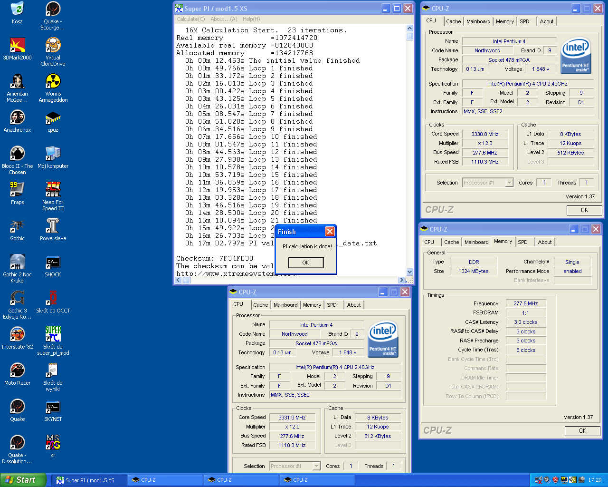Click the memory Size value 1024 MBytes

(474, 271)
